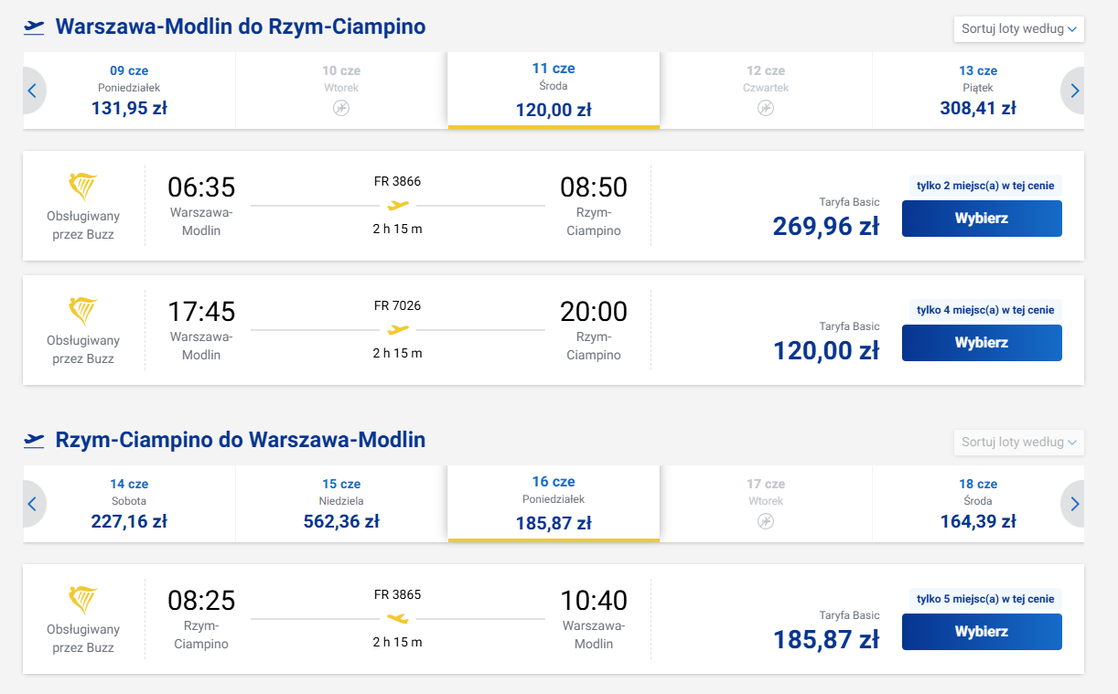
Task: Switch return date to 18 cze Środa
Action: 977,504
